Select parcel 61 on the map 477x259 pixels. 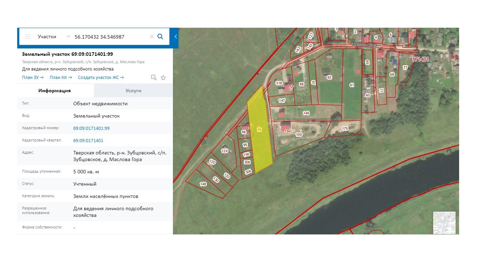(x=352, y=85)
